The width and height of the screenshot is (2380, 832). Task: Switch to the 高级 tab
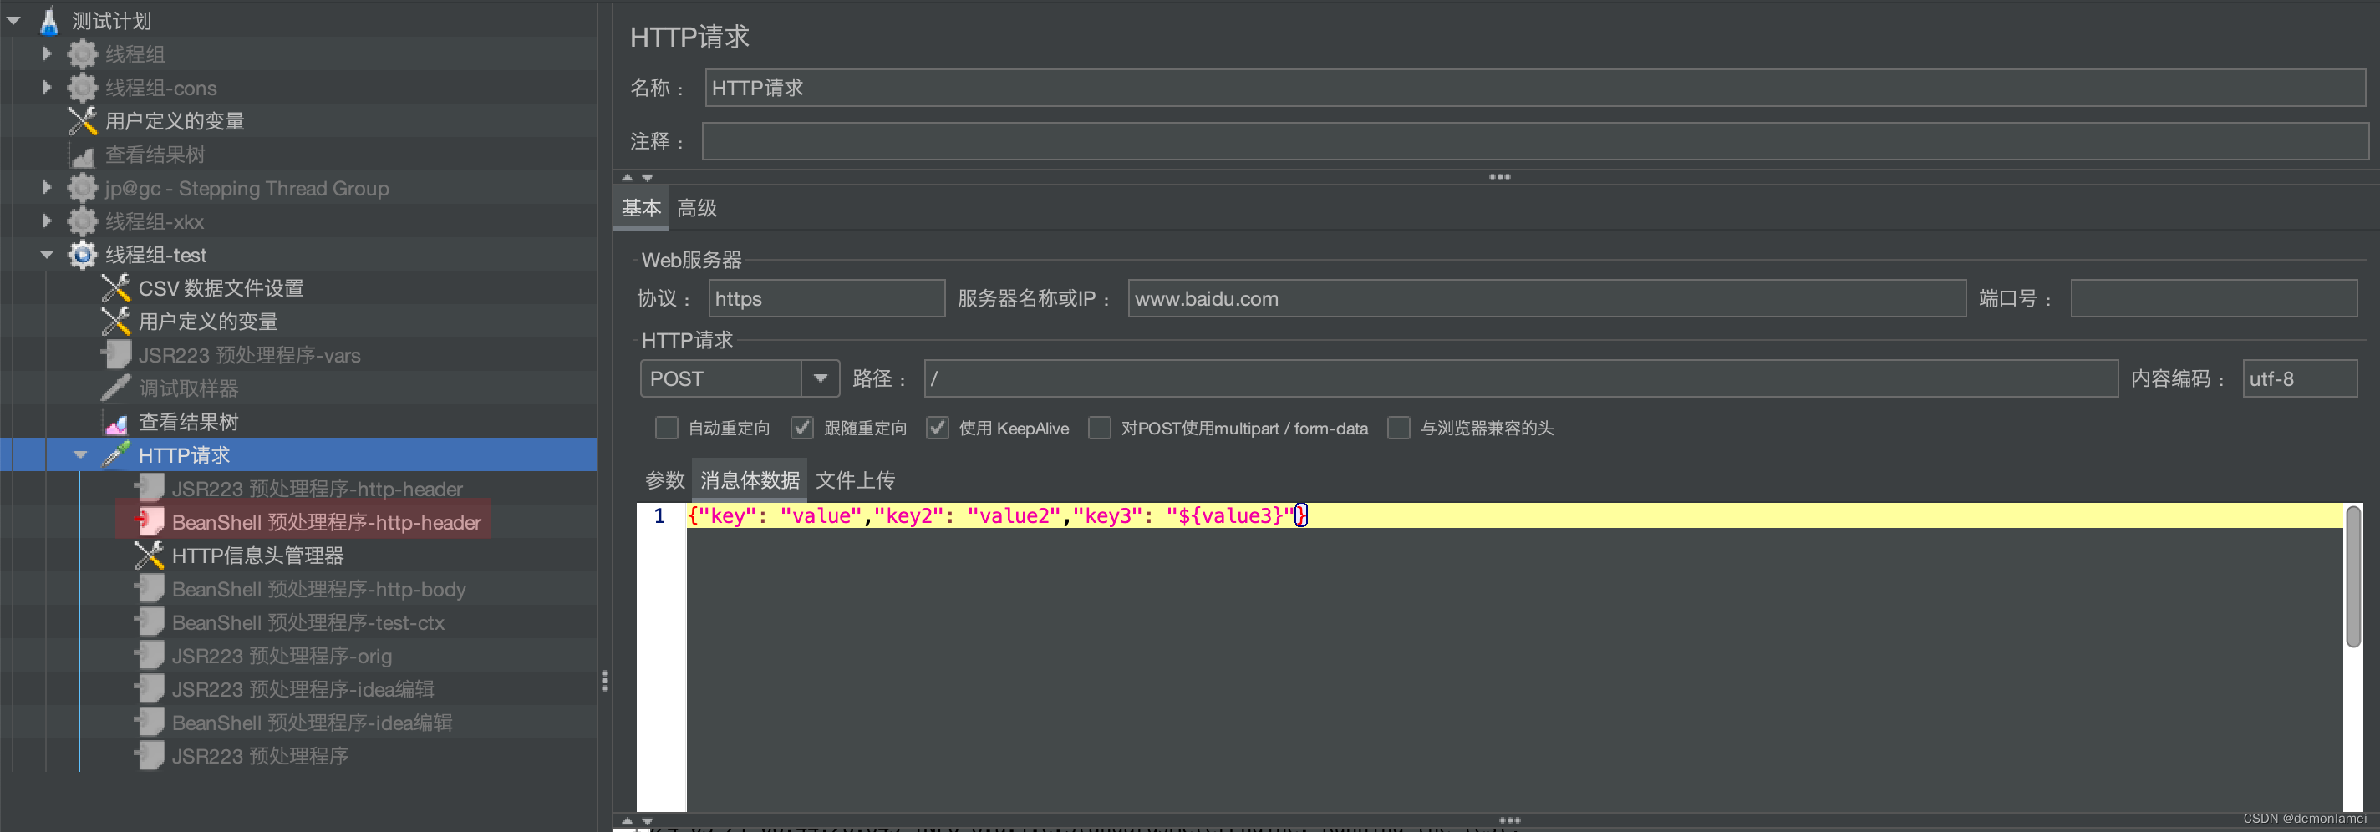(697, 208)
